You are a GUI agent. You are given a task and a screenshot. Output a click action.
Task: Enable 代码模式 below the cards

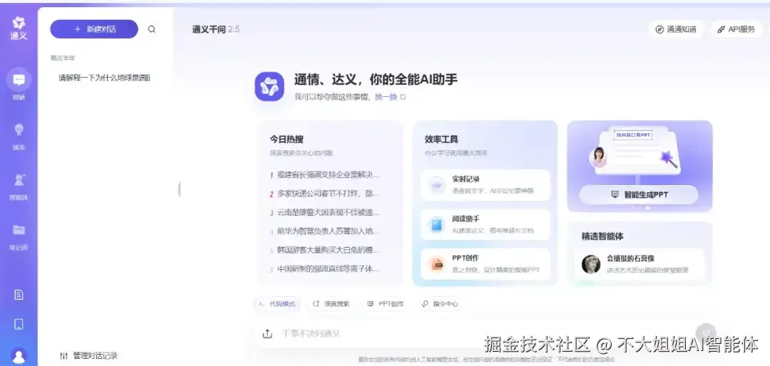[277, 303]
